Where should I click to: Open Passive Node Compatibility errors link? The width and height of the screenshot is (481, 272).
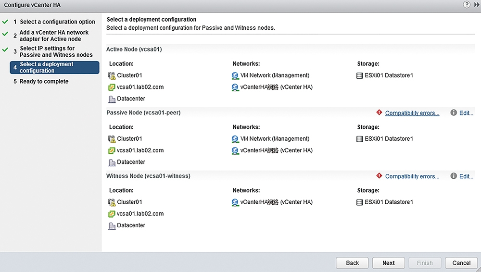click(x=412, y=113)
